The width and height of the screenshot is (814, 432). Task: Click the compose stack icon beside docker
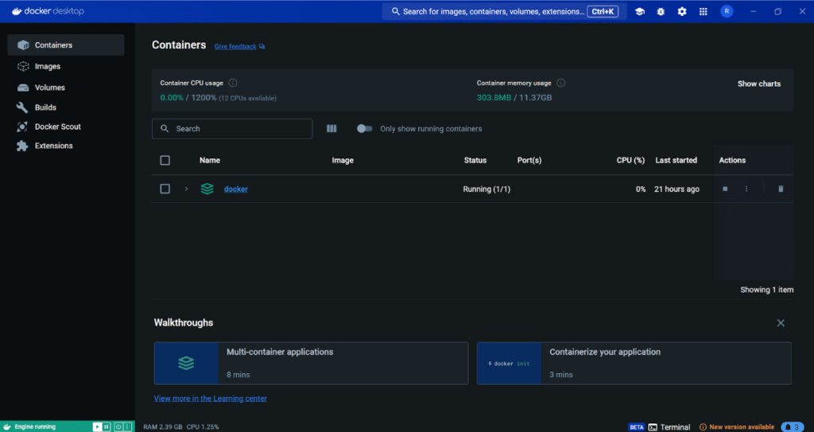[x=207, y=189]
